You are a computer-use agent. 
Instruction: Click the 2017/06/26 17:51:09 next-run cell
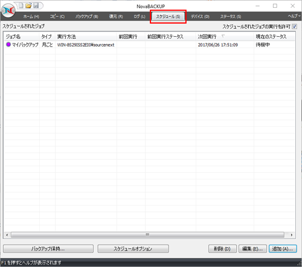coord(217,45)
